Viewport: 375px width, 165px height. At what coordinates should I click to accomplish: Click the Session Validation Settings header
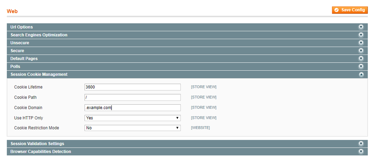tap(37, 144)
